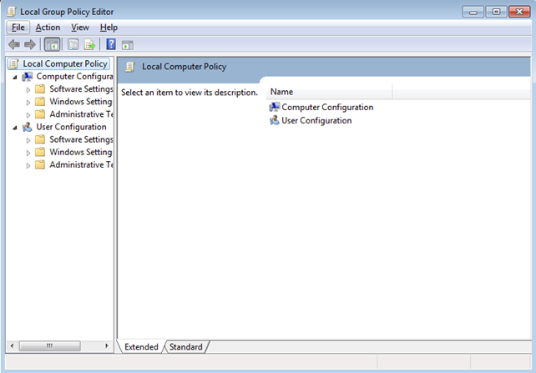
Task: Click the Export List toolbar icon
Action: (x=88, y=44)
